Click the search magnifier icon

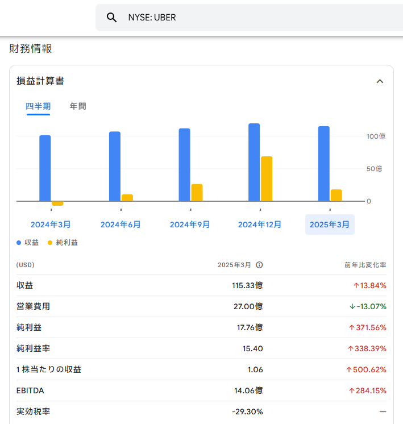(111, 18)
